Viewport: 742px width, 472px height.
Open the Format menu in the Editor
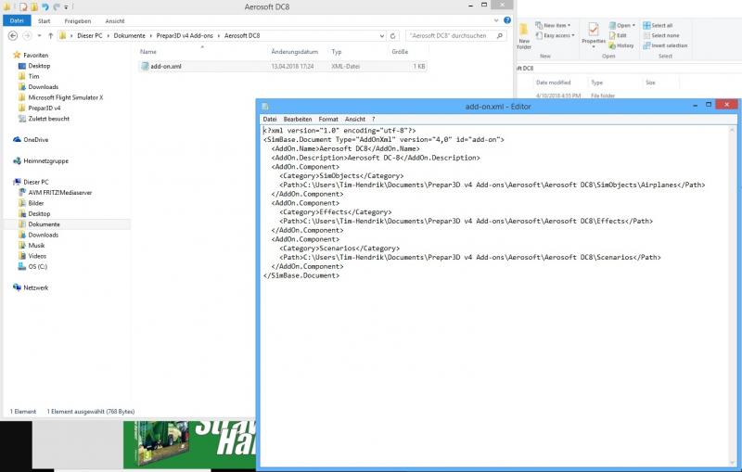click(x=328, y=120)
